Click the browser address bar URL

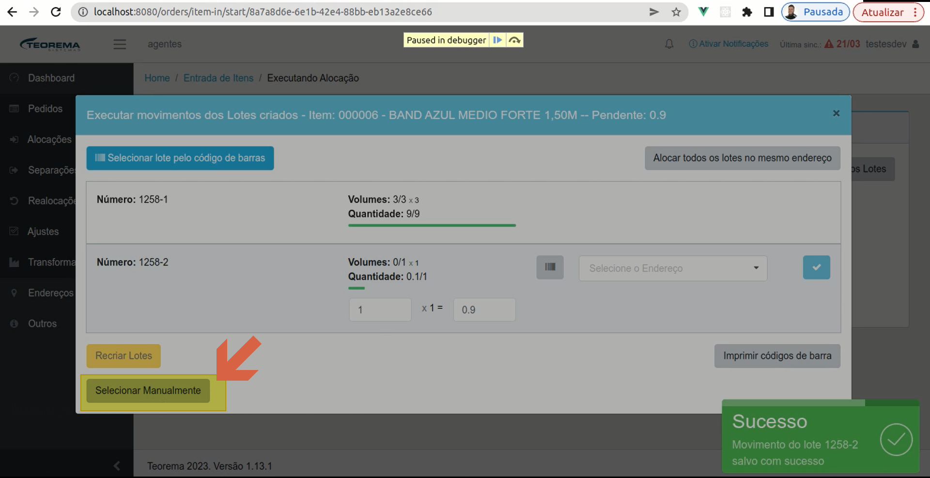click(263, 12)
